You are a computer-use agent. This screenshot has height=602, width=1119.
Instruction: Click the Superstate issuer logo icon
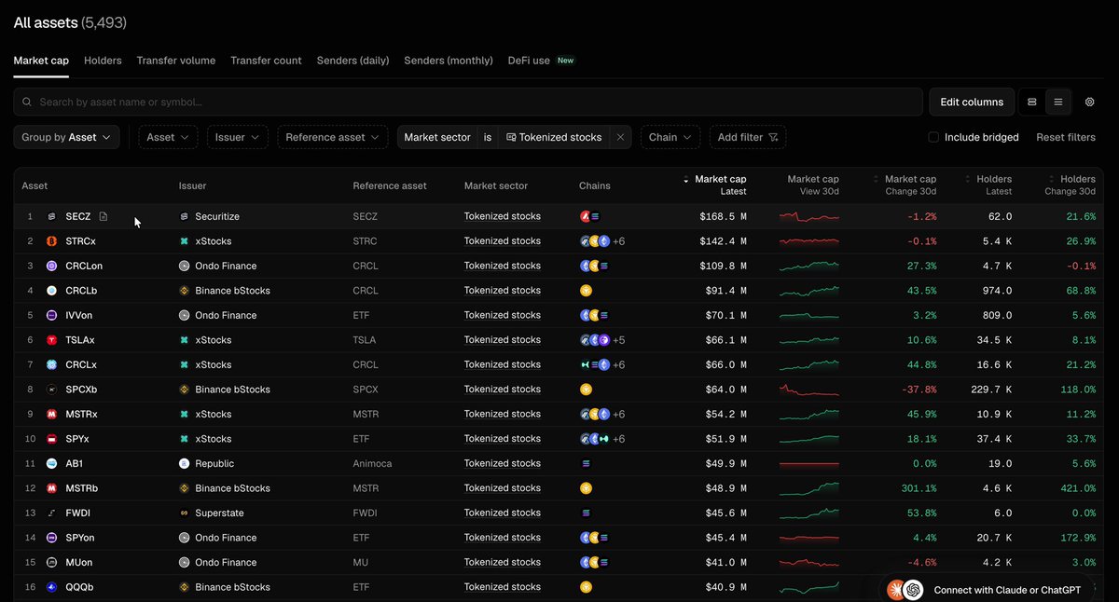tap(185, 513)
